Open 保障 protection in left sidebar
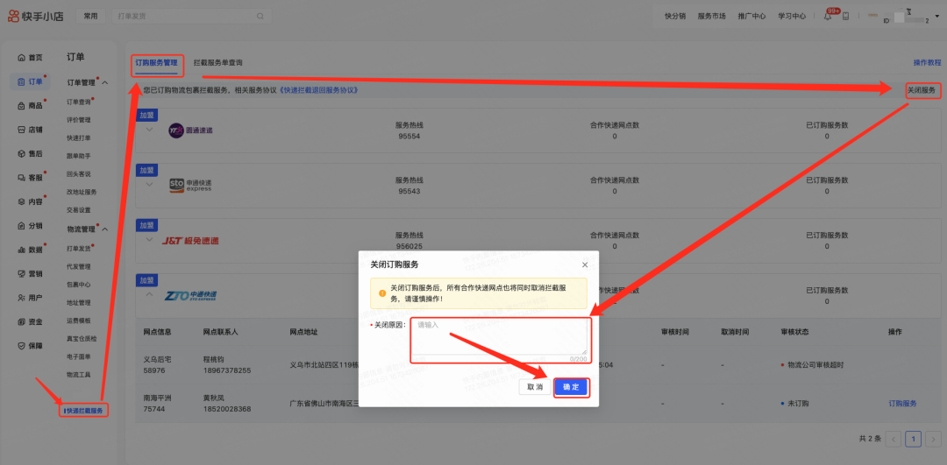947x465 pixels. [30, 345]
